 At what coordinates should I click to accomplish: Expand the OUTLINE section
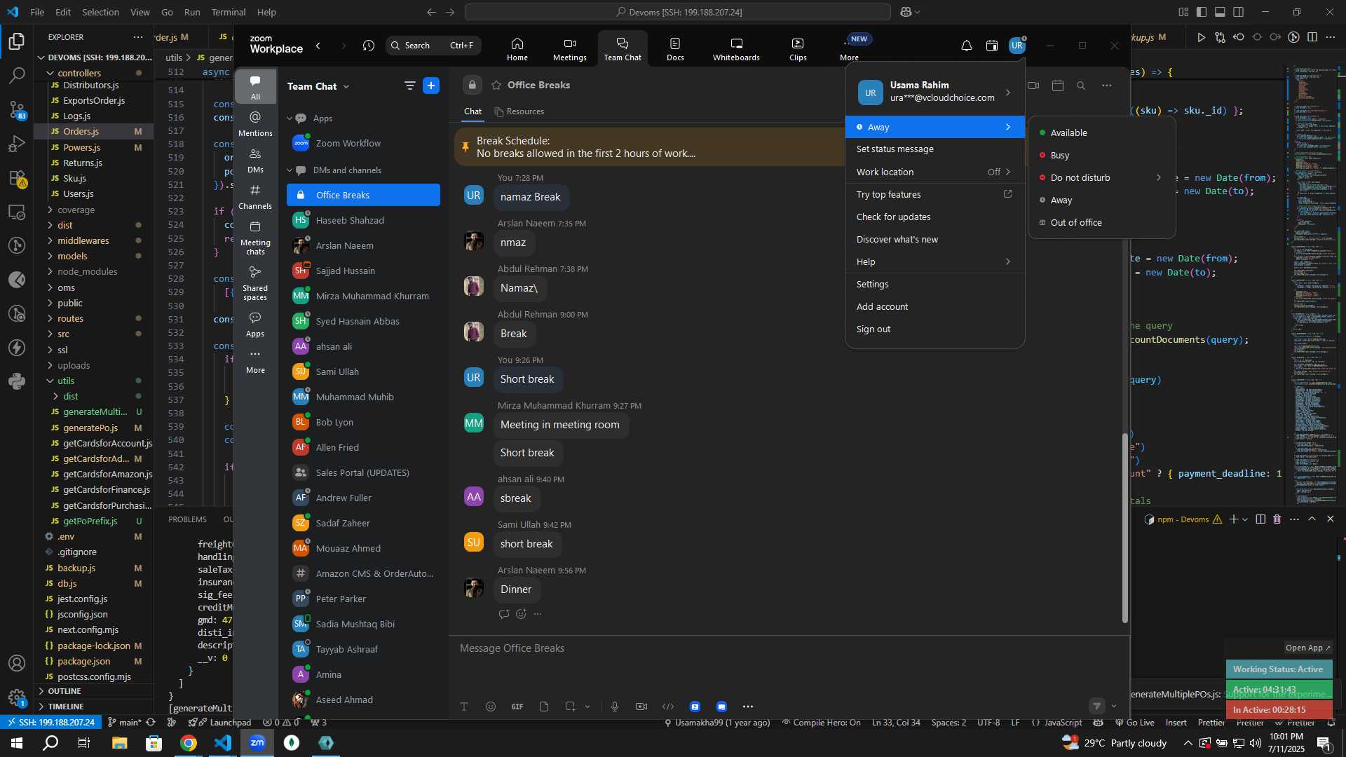[64, 691]
